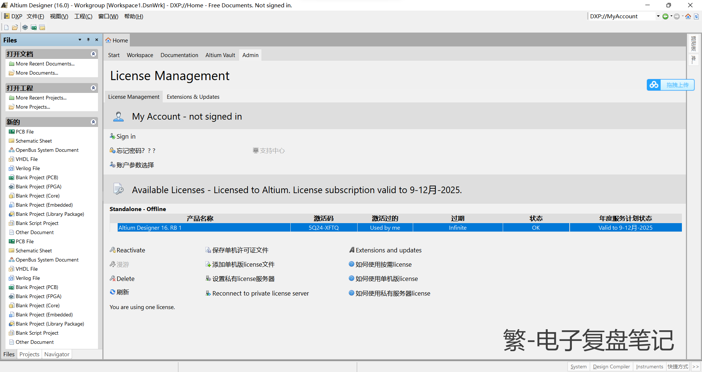Open the 视图(V) menu
The width and height of the screenshot is (702, 372).
click(59, 16)
